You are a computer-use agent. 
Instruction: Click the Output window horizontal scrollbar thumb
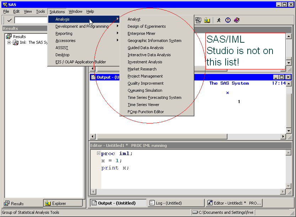(162, 136)
